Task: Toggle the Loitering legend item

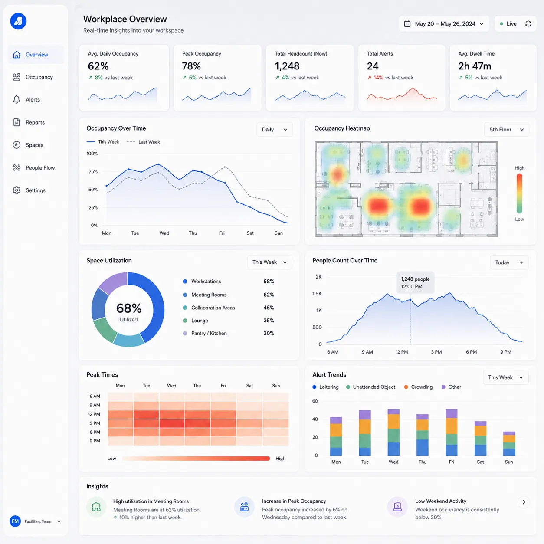Action: (325, 387)
